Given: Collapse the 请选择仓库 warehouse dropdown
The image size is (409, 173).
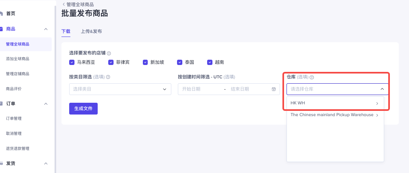Looking at the screenshot, I should click(337, 89).
